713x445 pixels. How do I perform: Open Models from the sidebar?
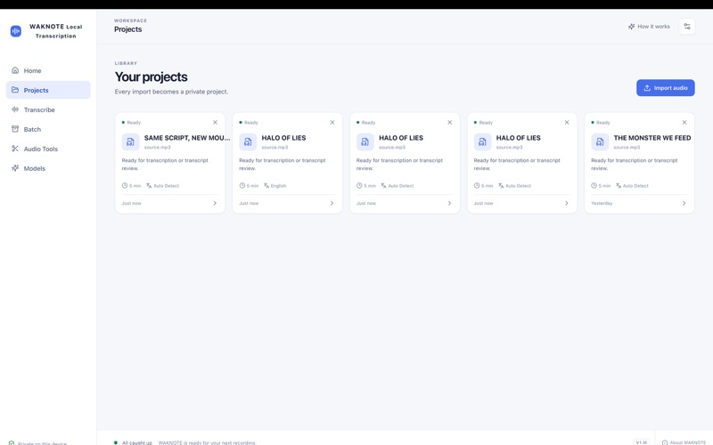[48, 168]
